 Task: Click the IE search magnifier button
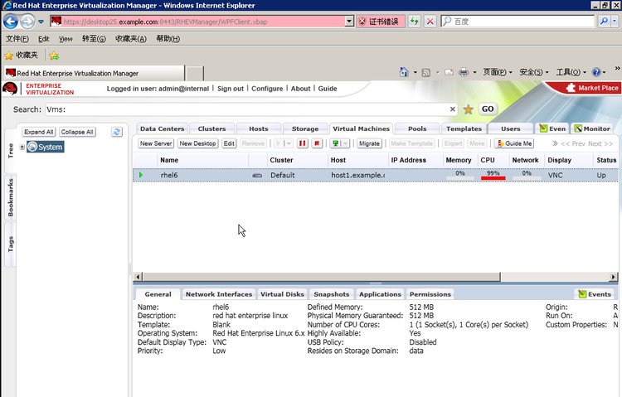[x=604, y=22]
